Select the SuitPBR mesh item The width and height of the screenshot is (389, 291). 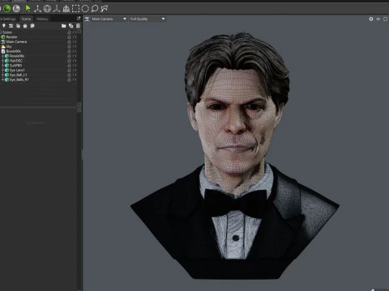click(x=15, y=65)
